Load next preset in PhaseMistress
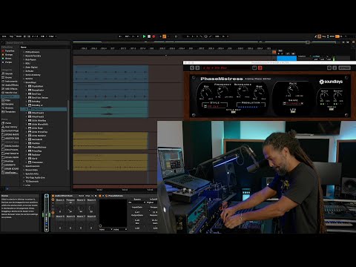The image size is (356, 267). pos(197,67)
